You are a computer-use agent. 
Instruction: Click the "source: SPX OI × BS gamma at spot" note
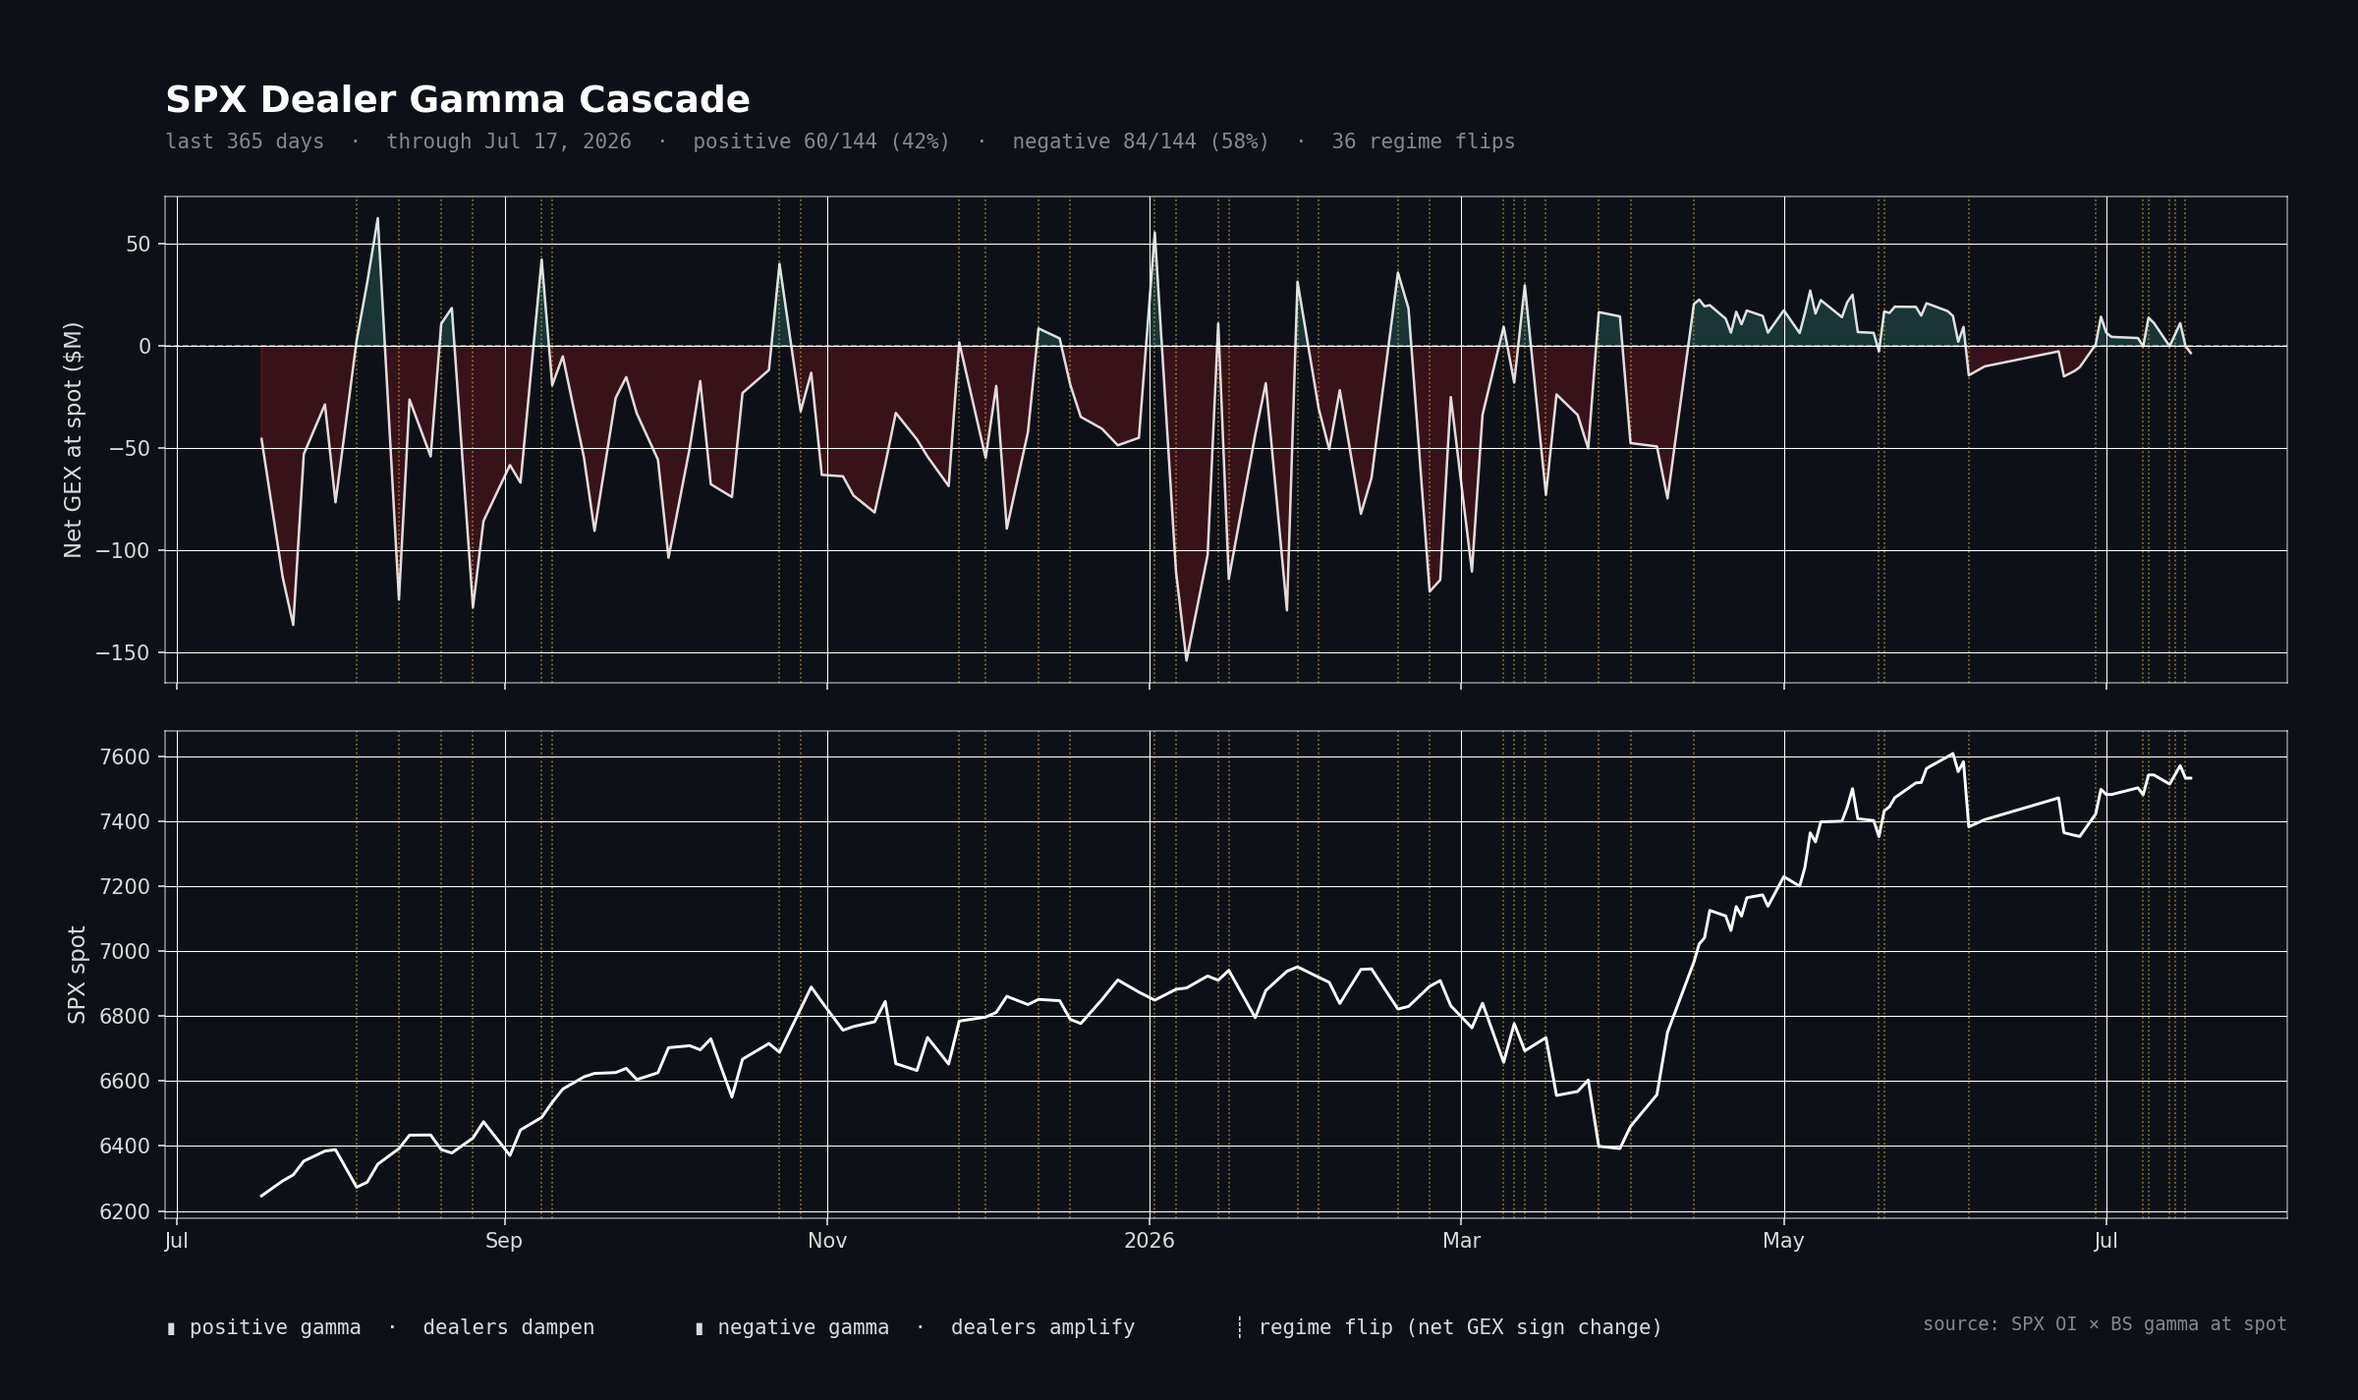(2105, 1324)
